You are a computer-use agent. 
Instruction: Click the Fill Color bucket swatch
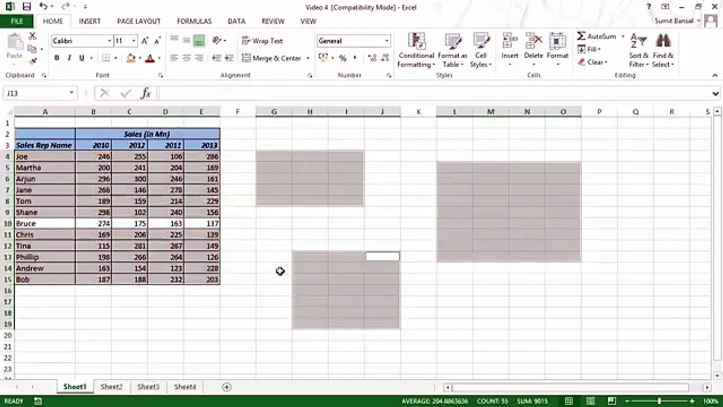pos(131,58)
